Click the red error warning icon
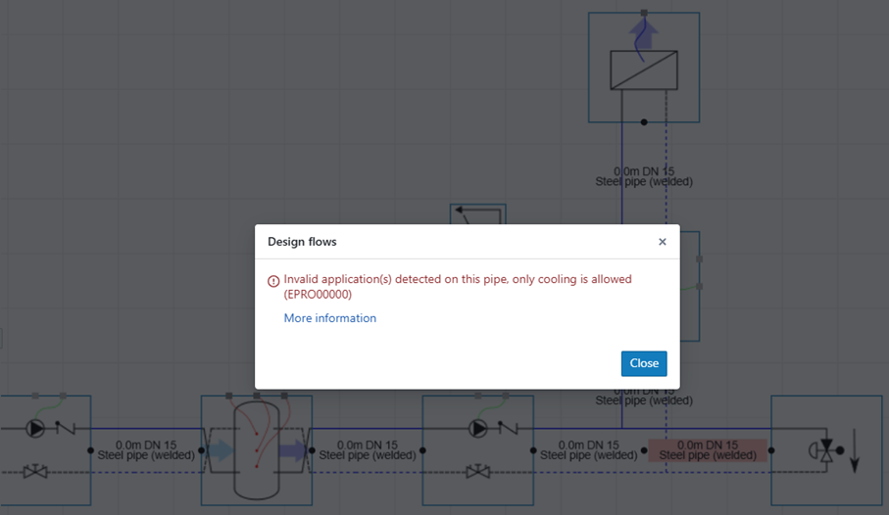Viewport: 889px width, 515px height. tap(273, 281)
